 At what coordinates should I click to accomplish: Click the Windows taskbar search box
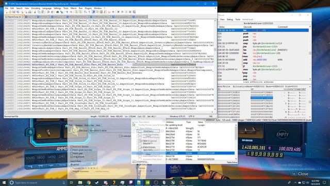tap(38, 182)
